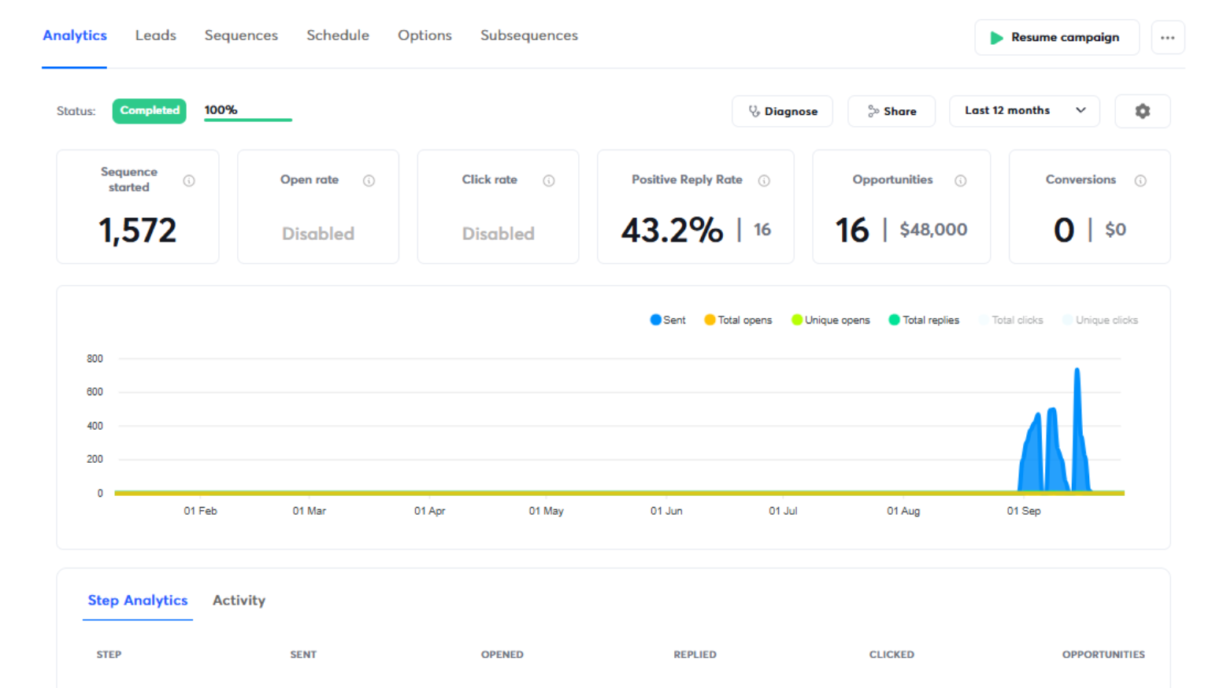This screenshot has width=1227, height=688.
Task: Click the info icon on the Opportunities card
Action: tap(961, 180)
